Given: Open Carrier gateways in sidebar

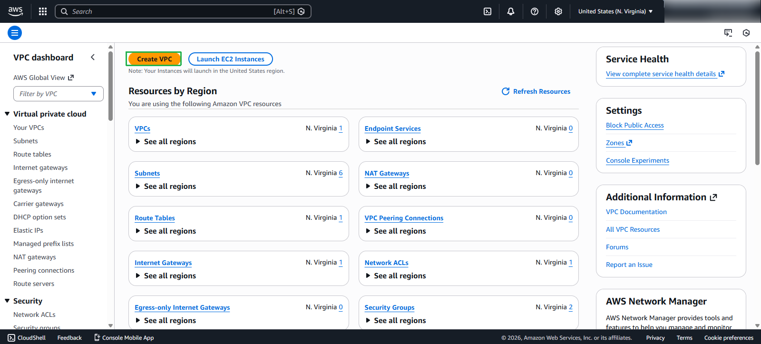Looking at the screenshot, I should [x=39, y=204].
